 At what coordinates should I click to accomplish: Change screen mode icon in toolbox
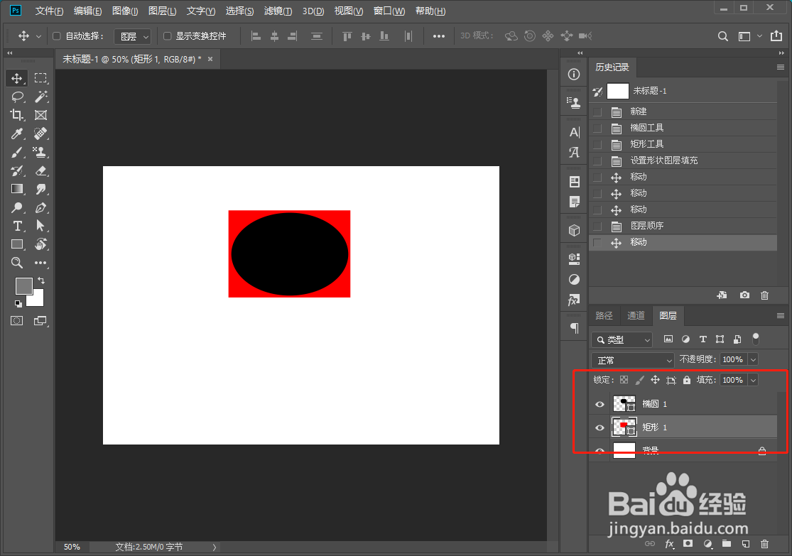point(40,321)
